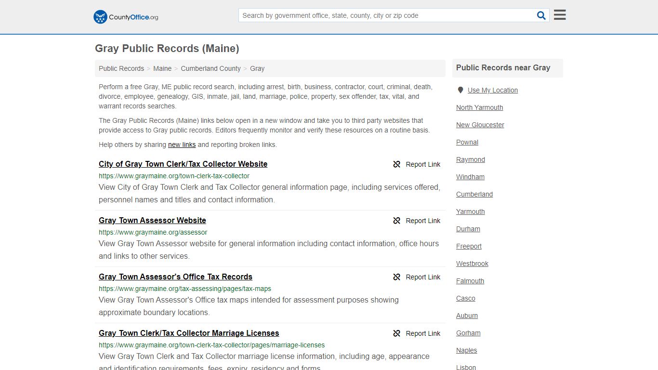Click broken-link icon for Town Clerk/Tax Collector Website

point(397,164)
